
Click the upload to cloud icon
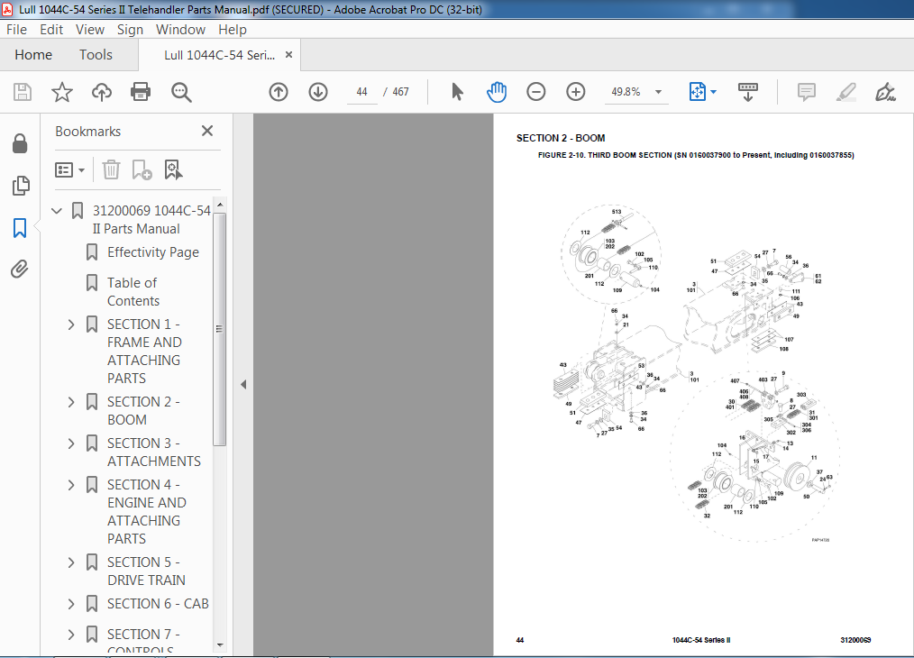pyautogui.click(x=102, y=92)
